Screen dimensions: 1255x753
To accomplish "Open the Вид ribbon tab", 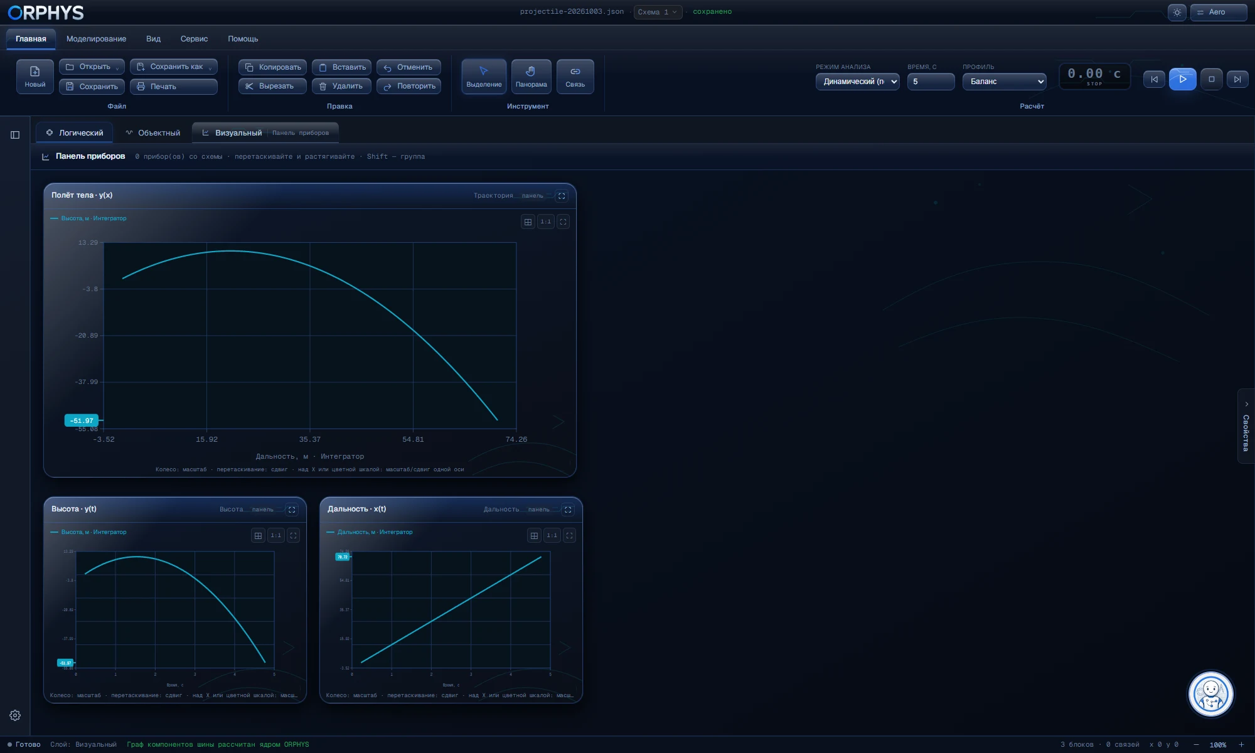I will tap(153, 39).
